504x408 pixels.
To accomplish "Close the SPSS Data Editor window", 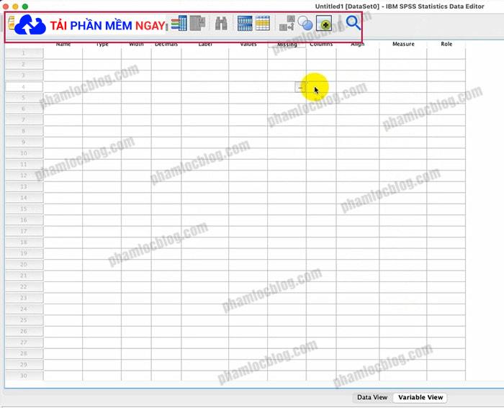I will click(6, 6).
